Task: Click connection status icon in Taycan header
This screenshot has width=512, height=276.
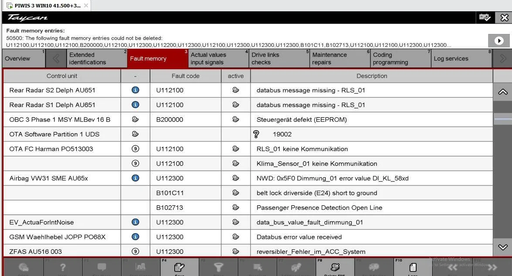Action: point(485,17)
